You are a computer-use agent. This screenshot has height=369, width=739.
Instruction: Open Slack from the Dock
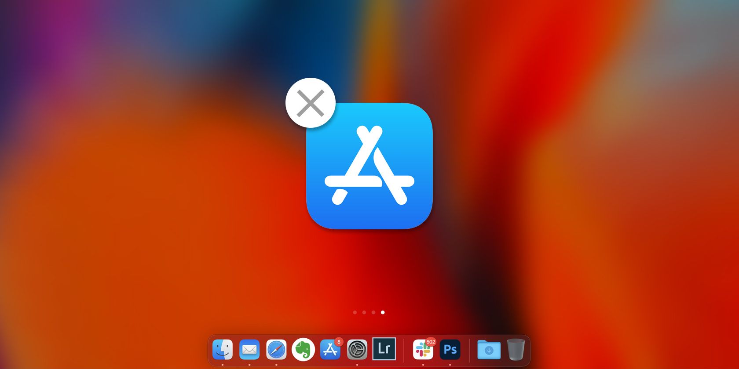pos(423,350)
